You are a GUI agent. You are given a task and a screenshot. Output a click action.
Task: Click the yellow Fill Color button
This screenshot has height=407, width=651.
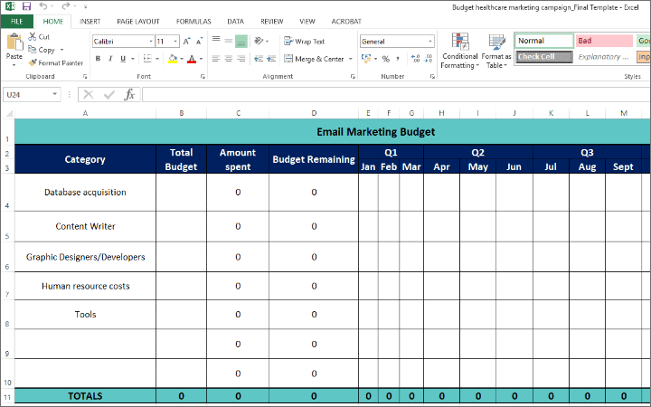171,59
